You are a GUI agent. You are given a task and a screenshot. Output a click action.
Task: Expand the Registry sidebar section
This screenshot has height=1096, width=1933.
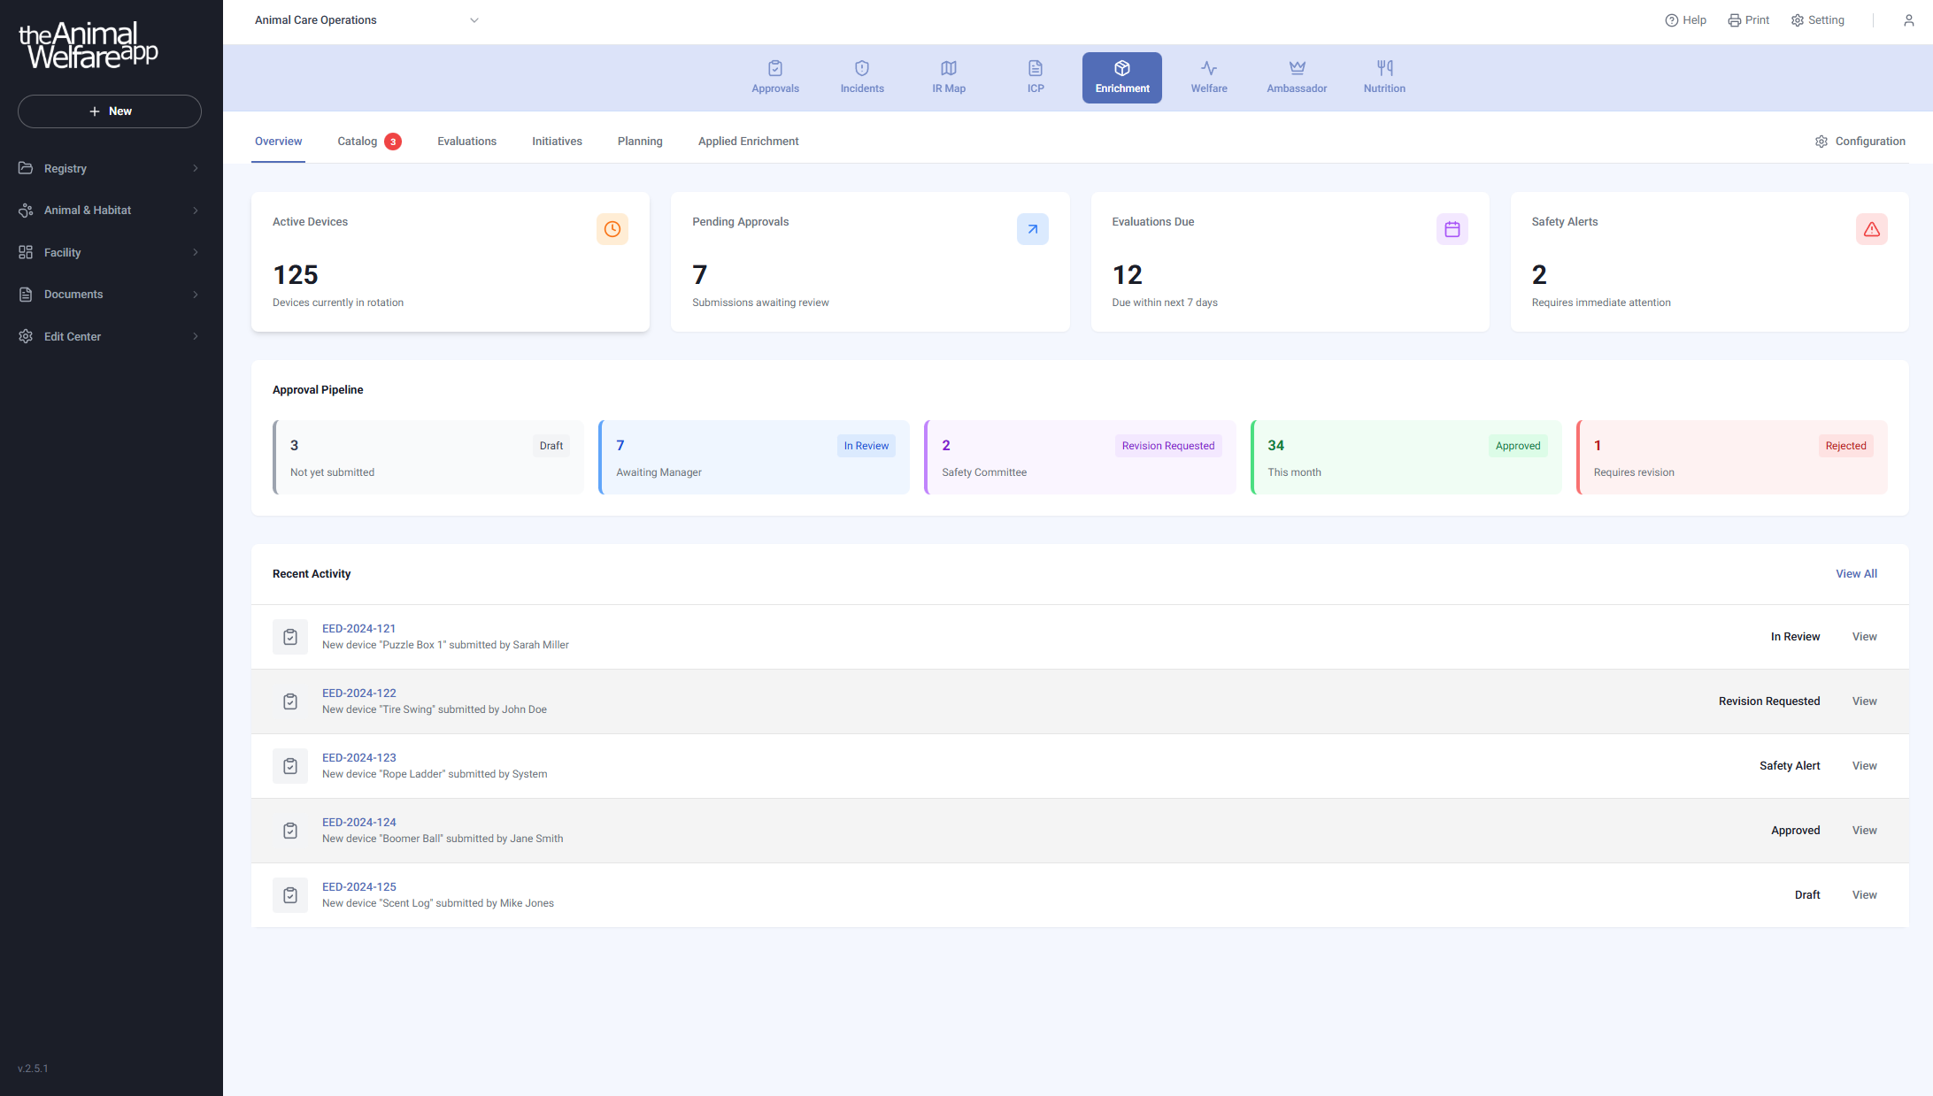[x=109, y=168]
